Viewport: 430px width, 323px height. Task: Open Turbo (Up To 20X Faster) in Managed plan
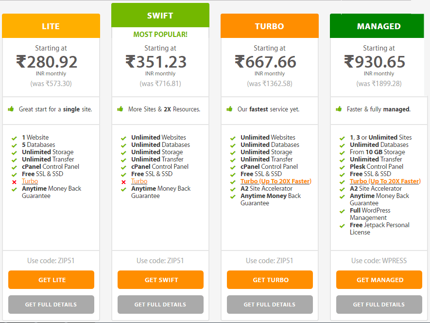(x=385, y=181)
